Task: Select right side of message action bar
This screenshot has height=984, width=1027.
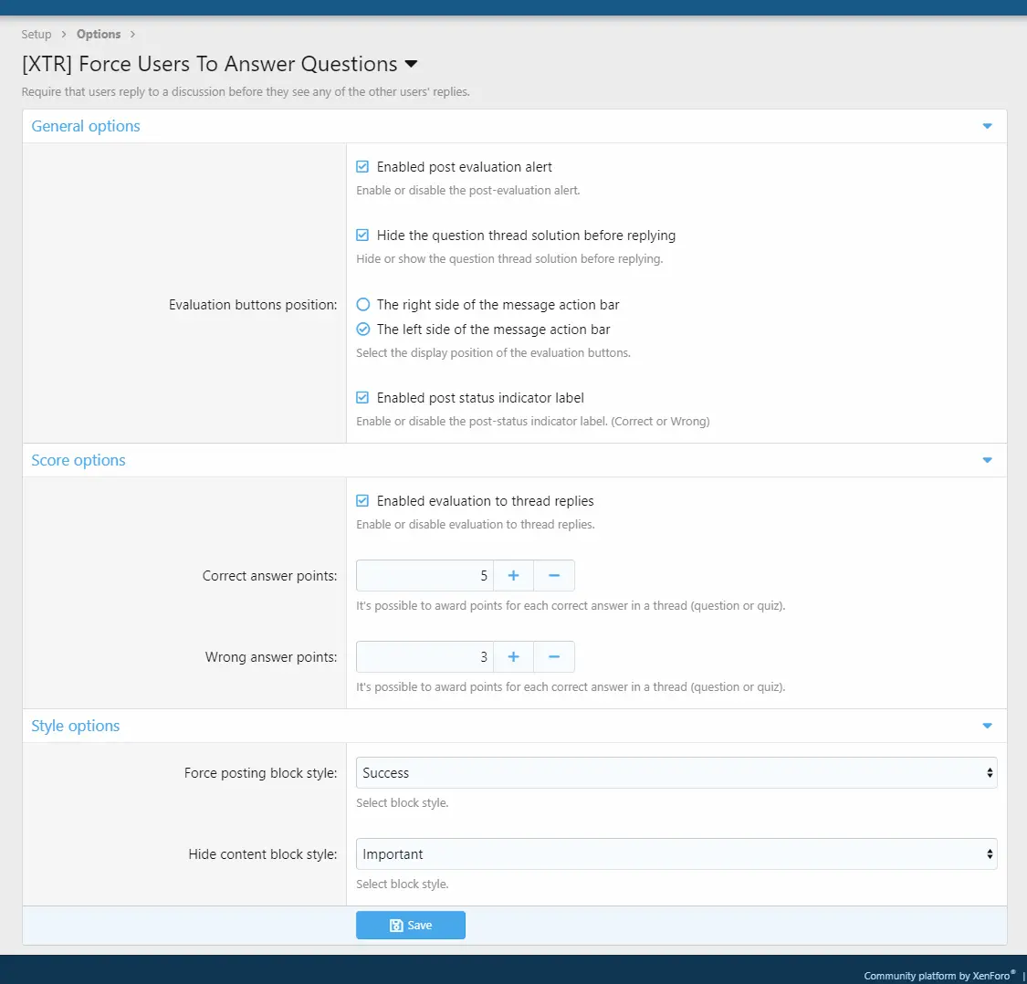Action: [x=362, y=304]
